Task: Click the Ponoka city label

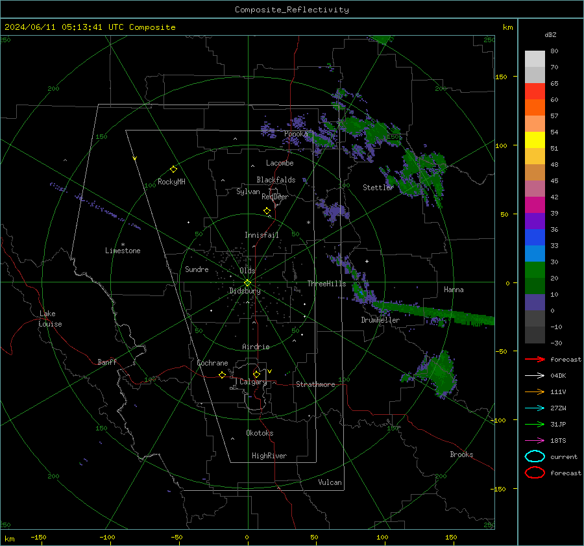Action: click(x=296, y=134)
